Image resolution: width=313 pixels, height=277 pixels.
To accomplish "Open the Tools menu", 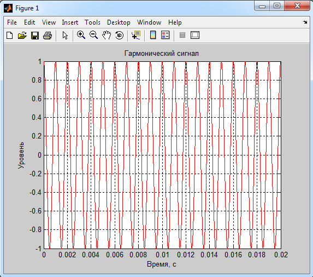I will click(92, 22).
